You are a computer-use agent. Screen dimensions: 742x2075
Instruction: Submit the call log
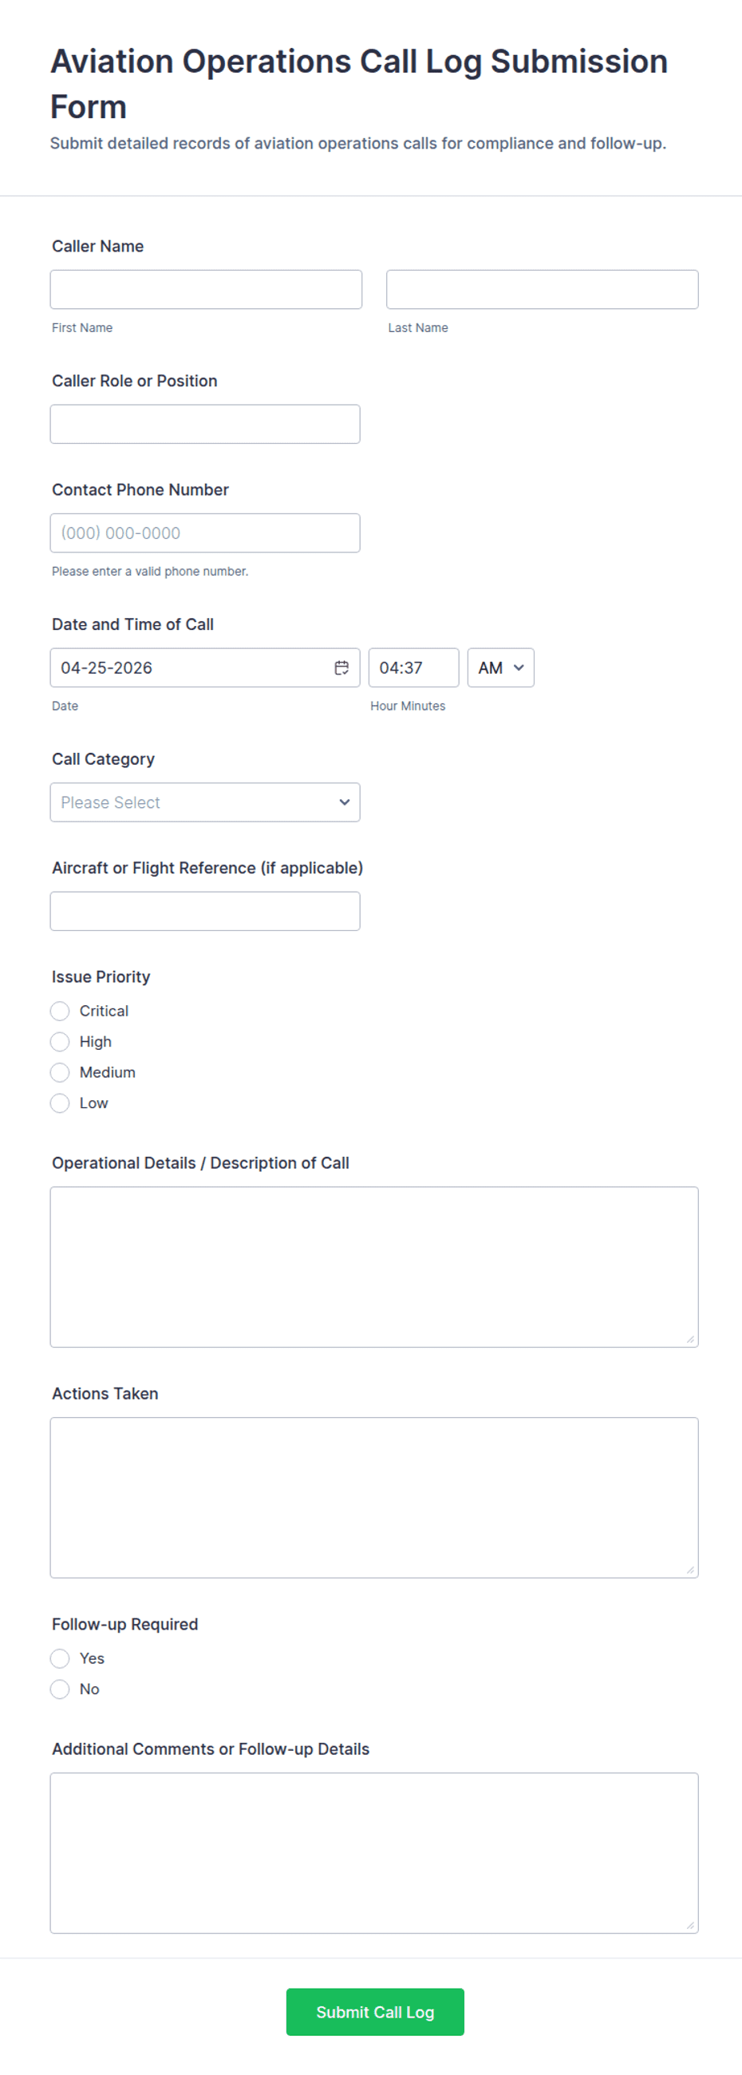tap(375, 2011)
